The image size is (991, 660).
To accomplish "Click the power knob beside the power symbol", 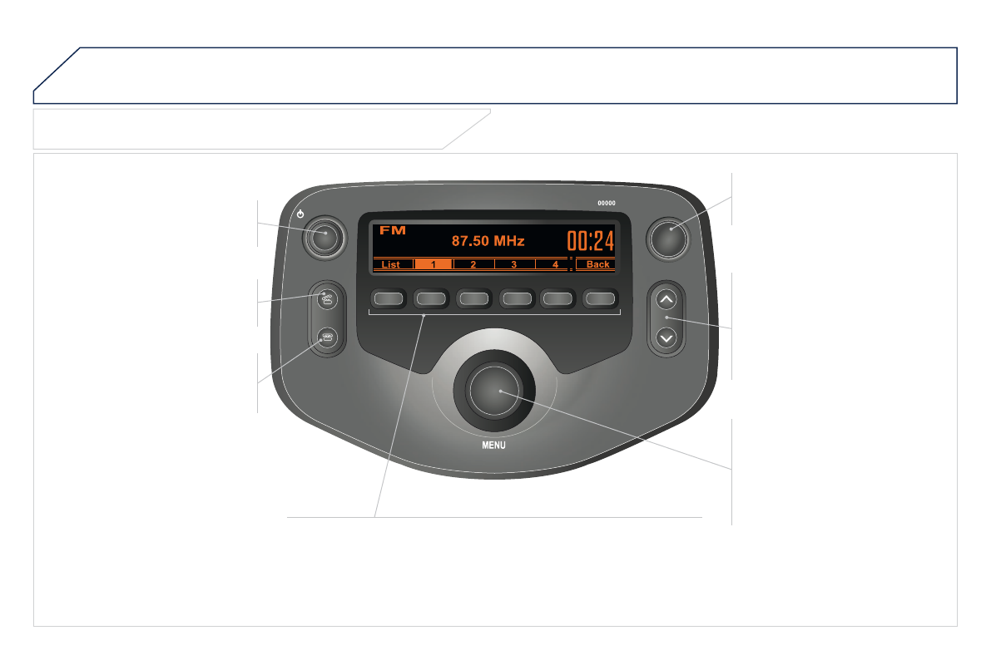I will [325, 238].
